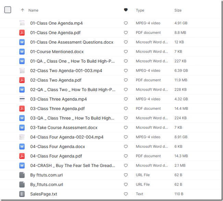Click the sort direction arrow next to Name
Viewport: 223px width, 201px height.
(x=23, y=10)
